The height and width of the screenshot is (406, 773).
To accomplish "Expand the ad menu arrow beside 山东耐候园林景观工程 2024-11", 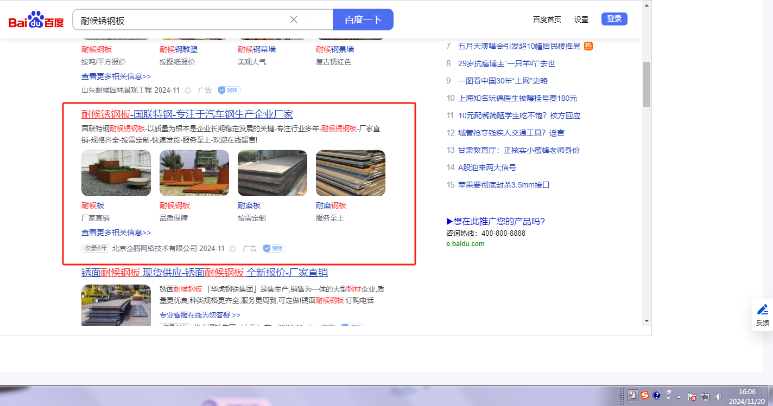I will pos(188,91).
